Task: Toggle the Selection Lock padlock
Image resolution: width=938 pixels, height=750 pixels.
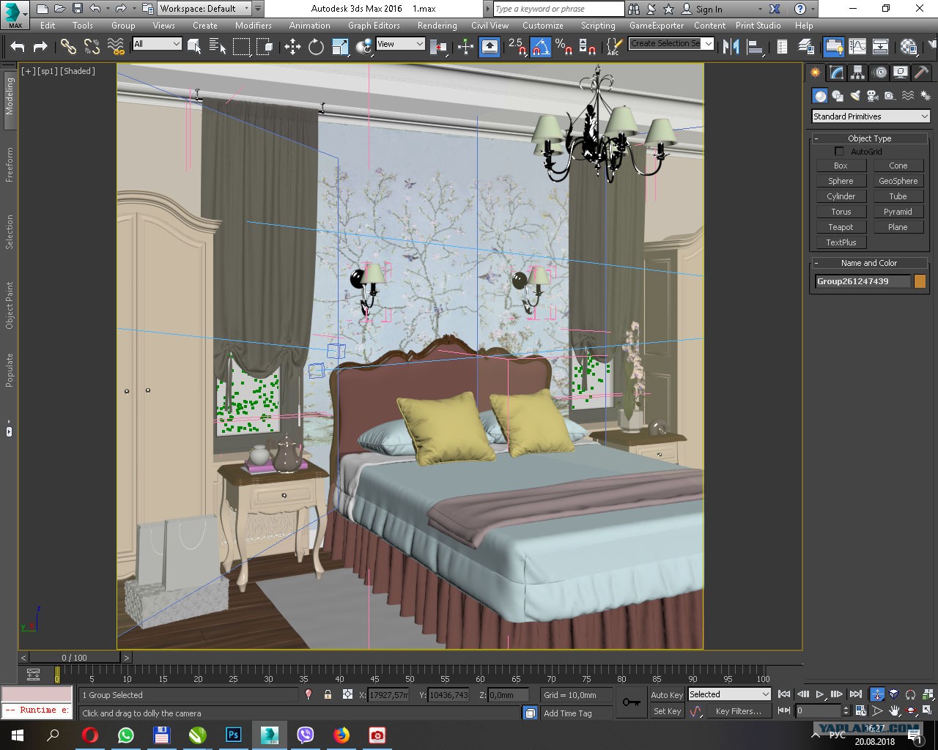Action: click(328, 694)
